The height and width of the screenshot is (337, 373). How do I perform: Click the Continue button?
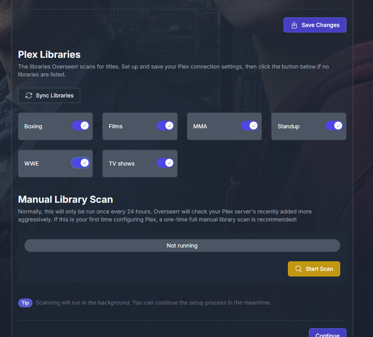328,333
